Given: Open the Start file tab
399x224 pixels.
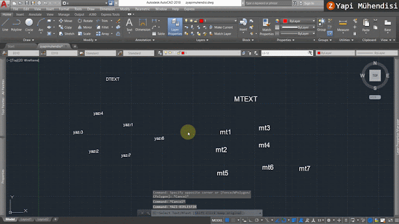Looking at the screenshot, I should pyautogui.click(x=11, y=46).
